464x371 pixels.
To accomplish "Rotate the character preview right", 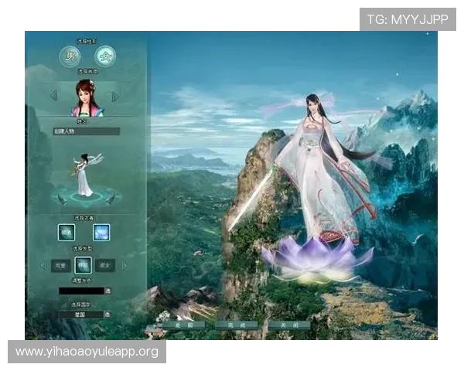I will (x=111, y=199).
